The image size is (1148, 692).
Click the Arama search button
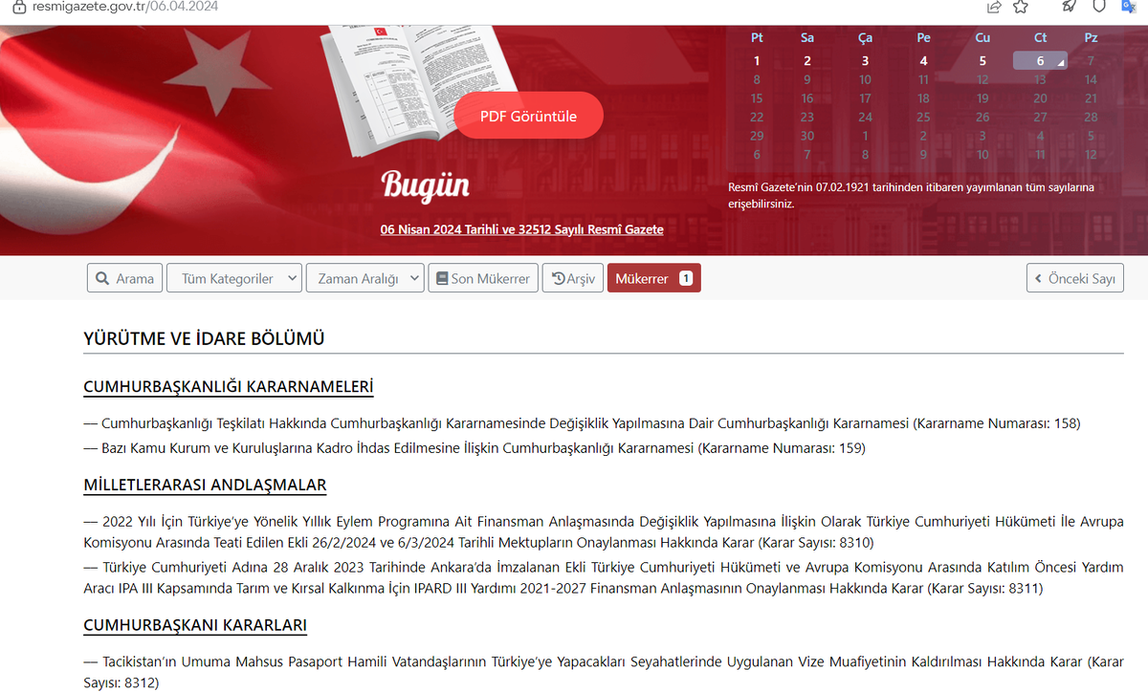pos(125,278)
